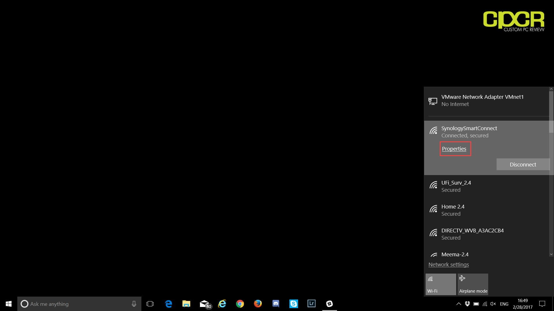This screenshot has width=554, height=311.
Task: Click the Wi-Fi signal icon beside UFi_Surv_2.4
Action: tap(433, 185)
